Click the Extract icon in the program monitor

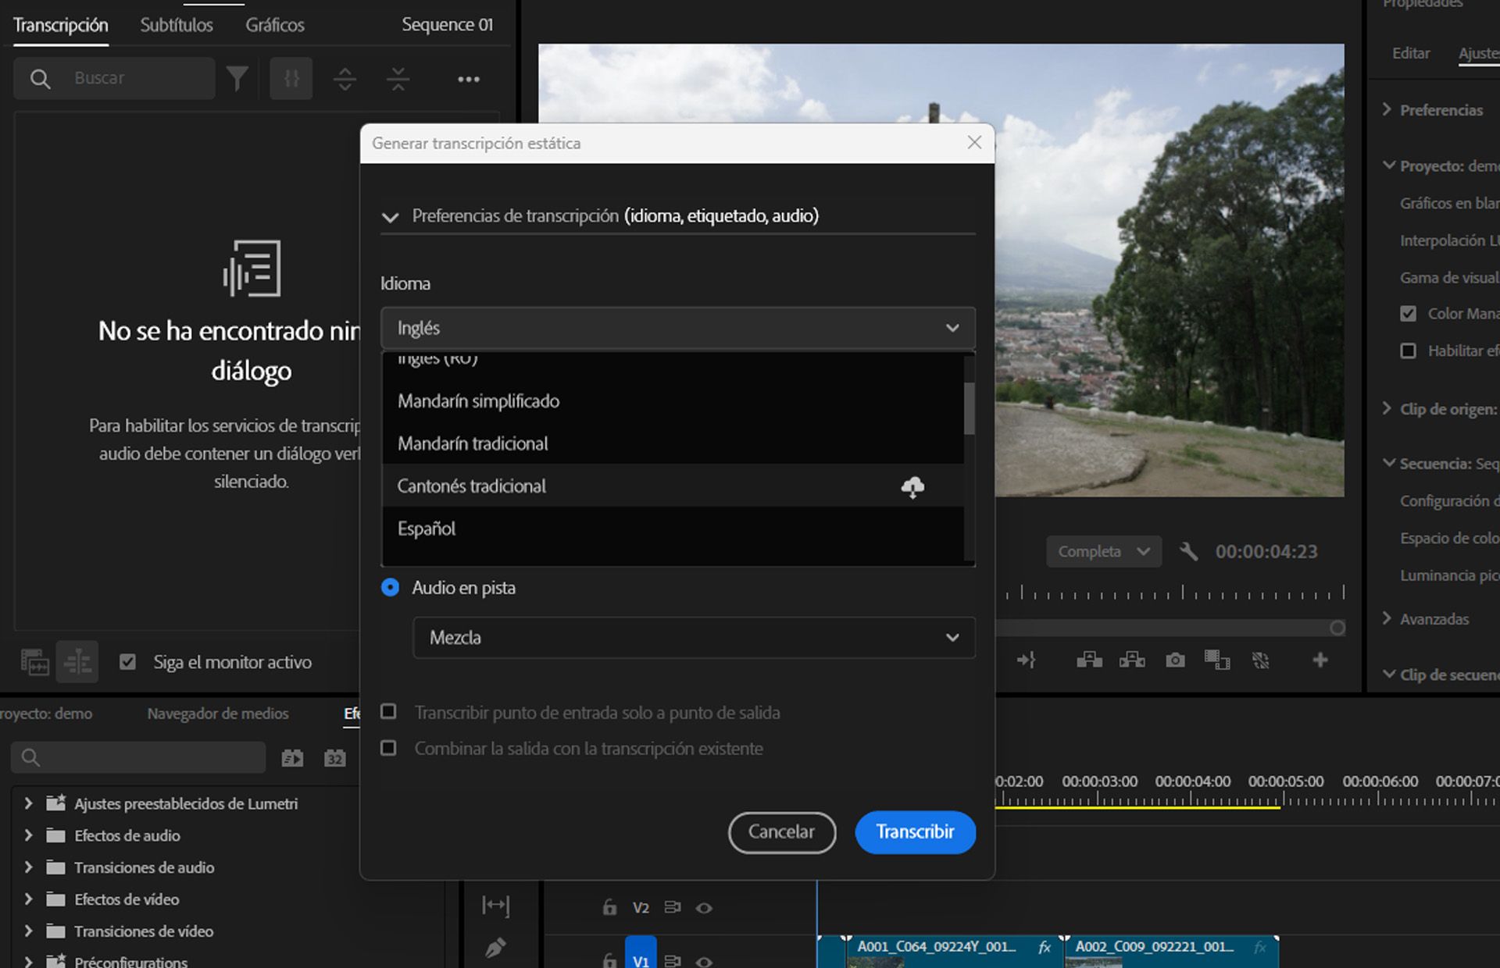tap(1132, 660)
